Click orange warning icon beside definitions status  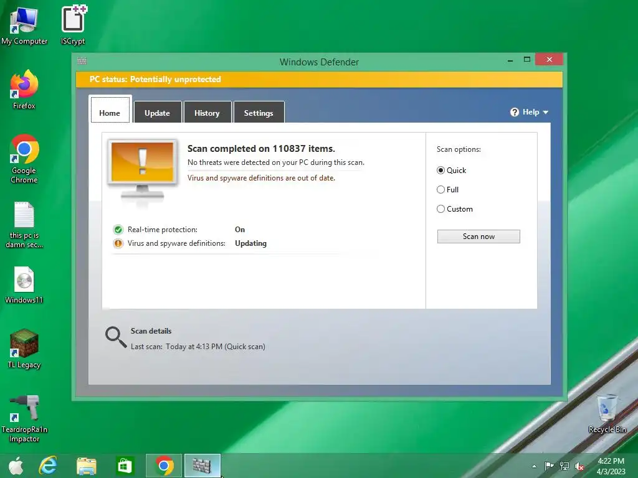point(118,243)
